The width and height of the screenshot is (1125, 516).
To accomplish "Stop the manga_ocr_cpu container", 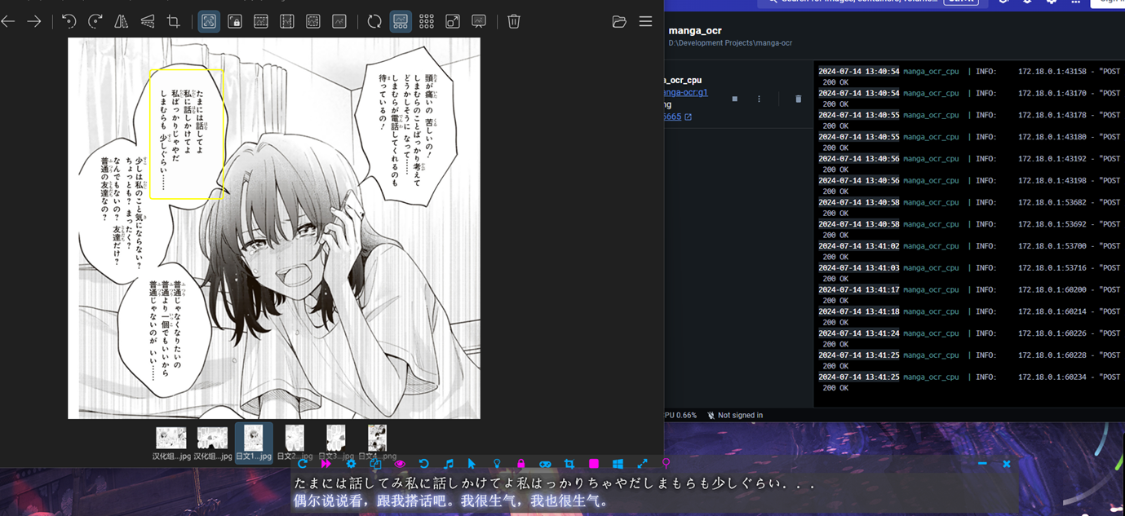I will (x=735, y=99).
